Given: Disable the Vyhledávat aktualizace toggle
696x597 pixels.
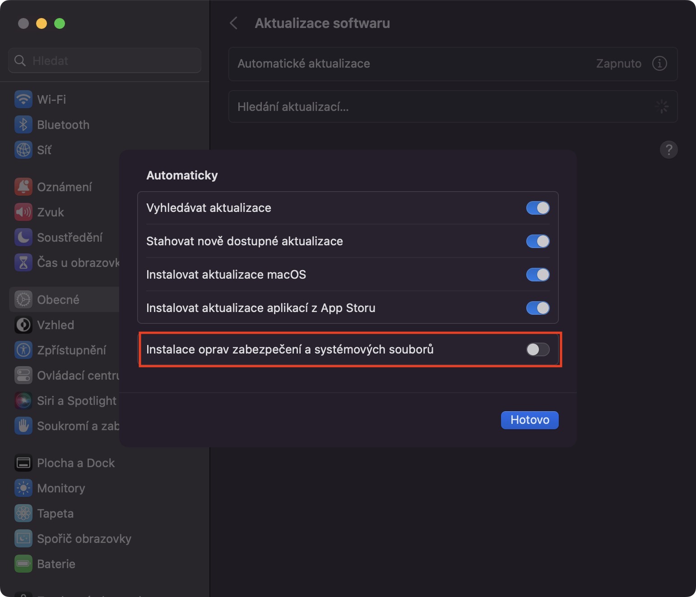Looking at the screenshot, I should 538,208.
